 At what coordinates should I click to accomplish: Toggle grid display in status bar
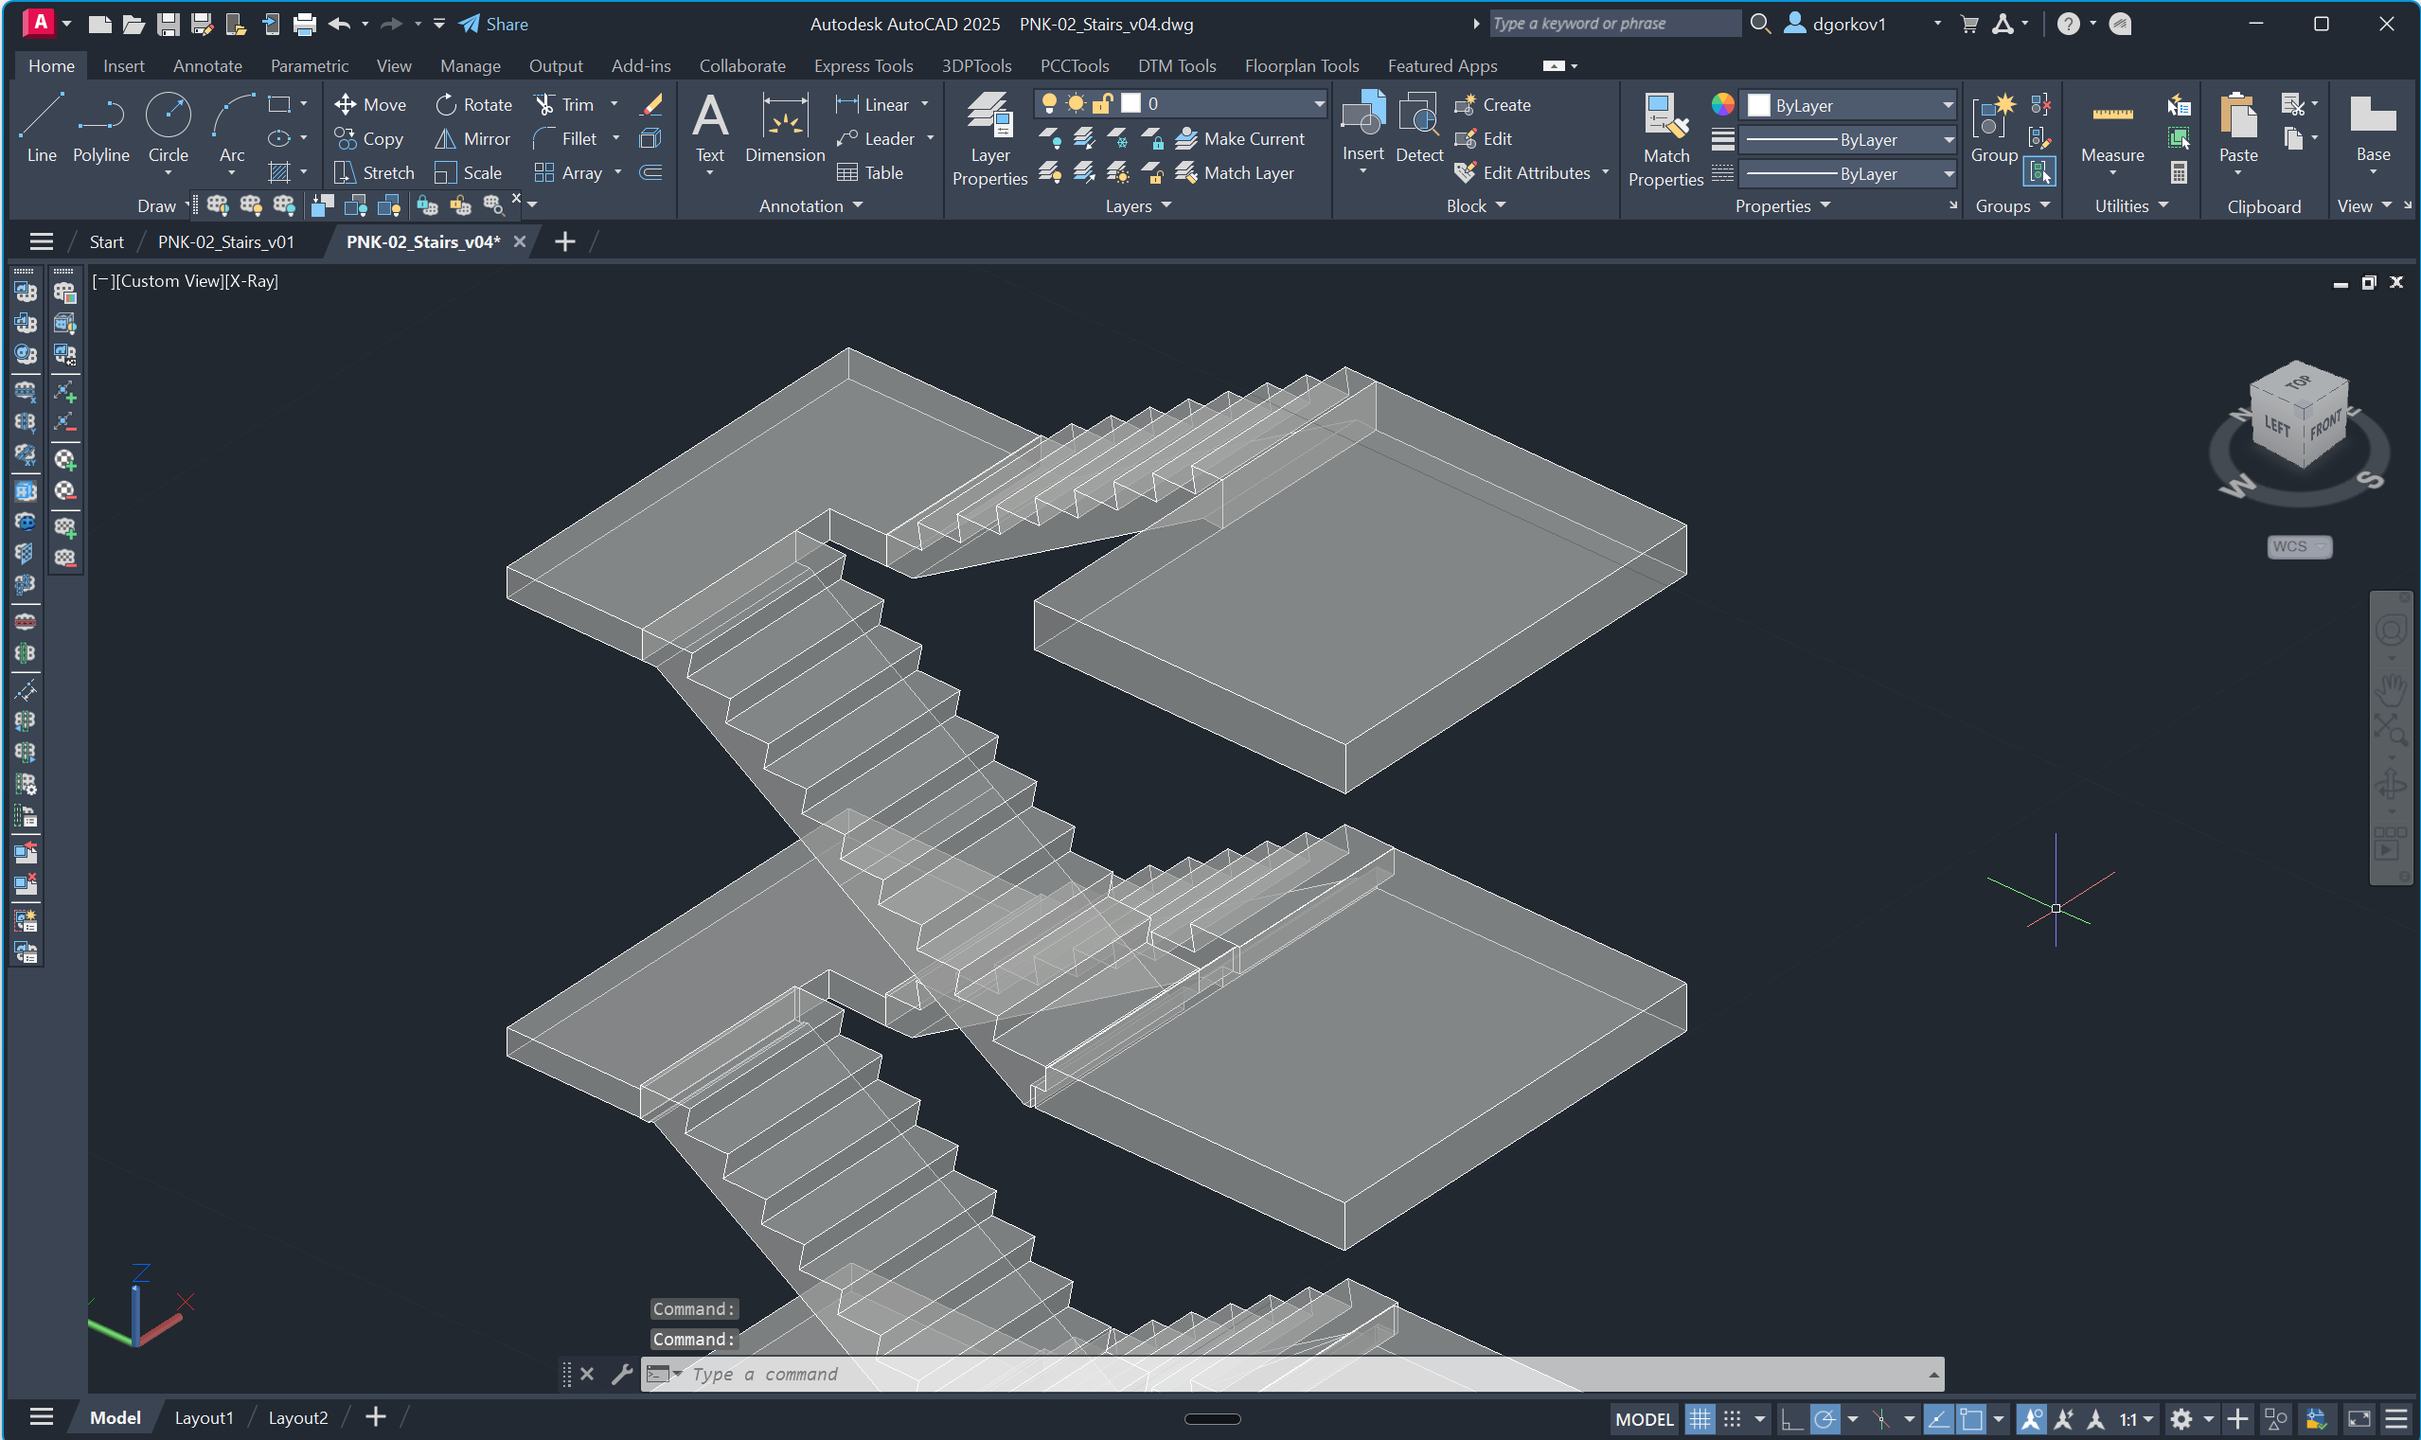[1700, 1418]
